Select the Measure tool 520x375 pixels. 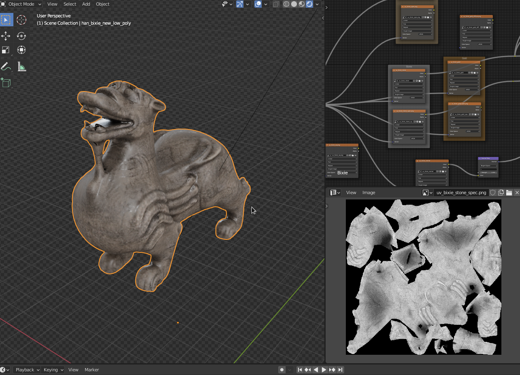[21, 66]
